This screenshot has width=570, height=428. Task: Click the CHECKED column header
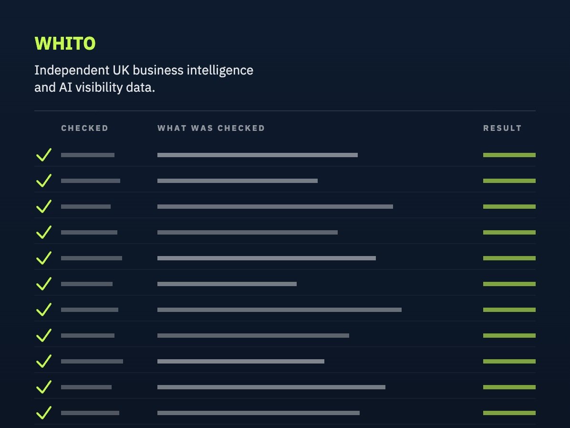pos(85,128)
